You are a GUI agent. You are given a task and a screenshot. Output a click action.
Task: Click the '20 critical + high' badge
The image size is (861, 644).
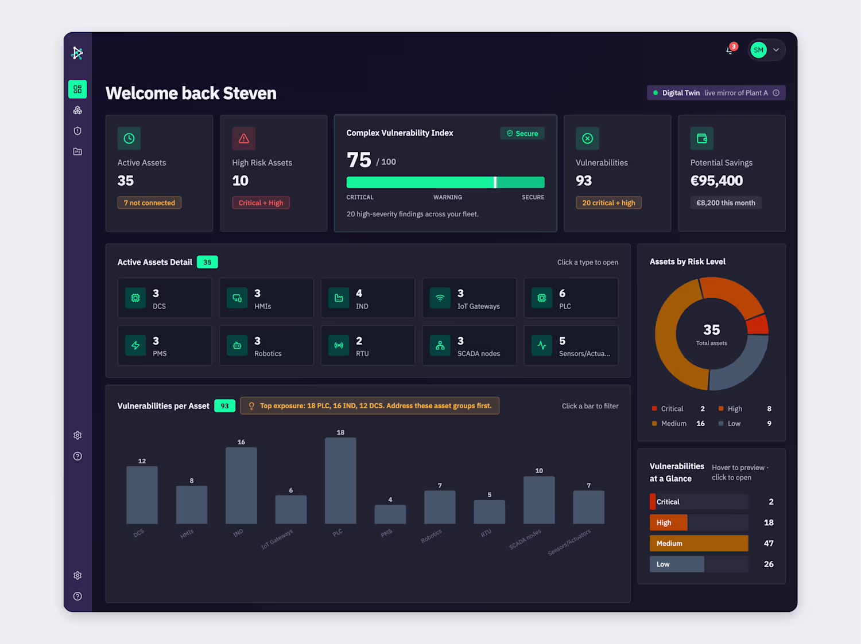pyautogui.click(x=608, y=203)
